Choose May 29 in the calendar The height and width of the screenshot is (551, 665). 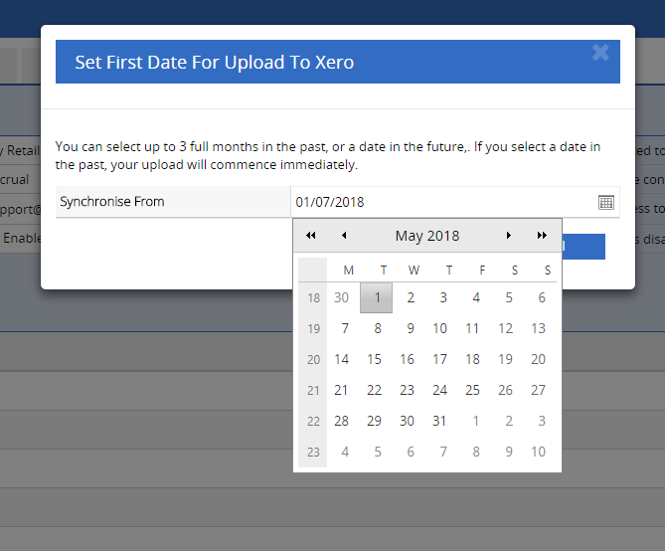pyautogui.click(x=376, y=421)
